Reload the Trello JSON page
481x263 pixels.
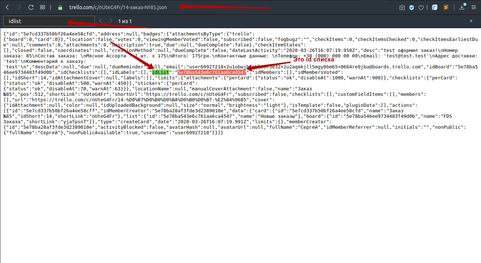(31, 7)
